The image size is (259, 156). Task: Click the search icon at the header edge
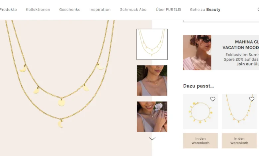point(258,9)
